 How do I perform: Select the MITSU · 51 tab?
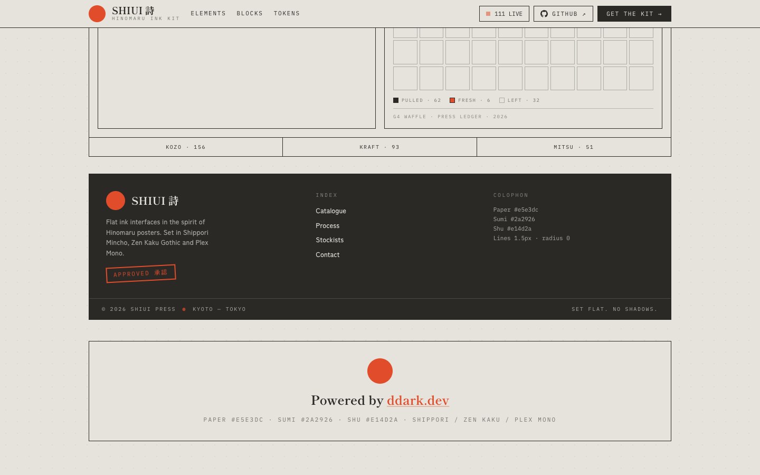(574, 147)
